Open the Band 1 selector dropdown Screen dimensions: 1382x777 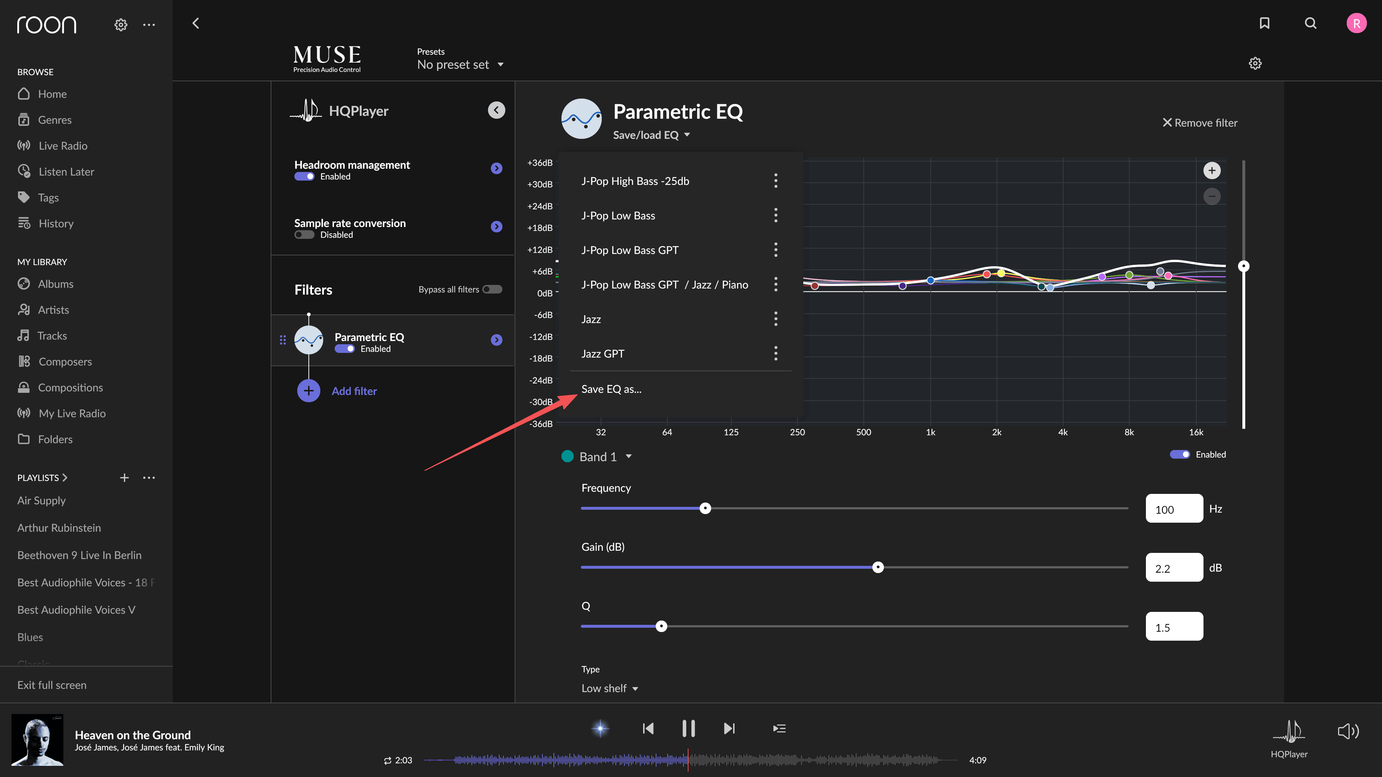click(x=605, y=456)
